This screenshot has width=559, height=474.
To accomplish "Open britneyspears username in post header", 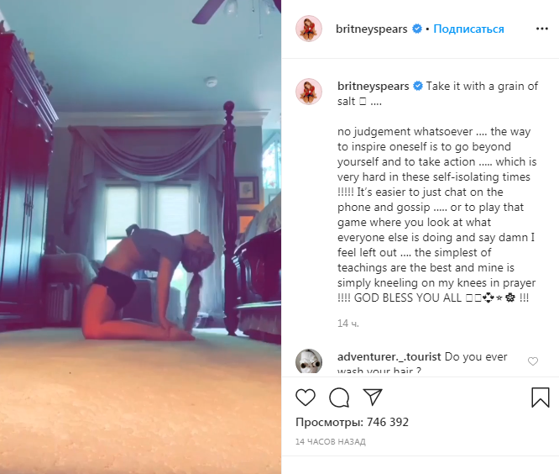I will coord(372,29).
